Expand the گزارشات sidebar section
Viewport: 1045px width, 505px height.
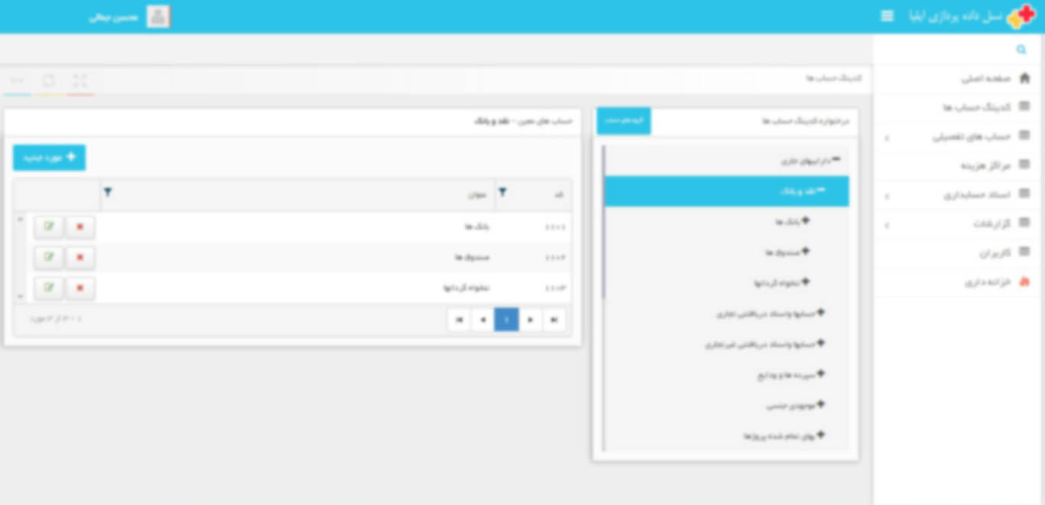click(886, 224)
